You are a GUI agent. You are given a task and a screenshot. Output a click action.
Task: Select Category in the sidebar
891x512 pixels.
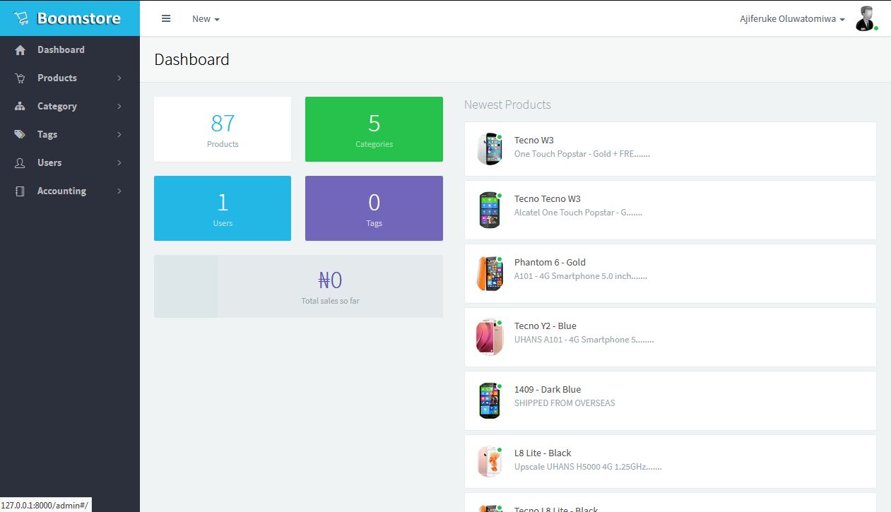[x=70, y=107]
